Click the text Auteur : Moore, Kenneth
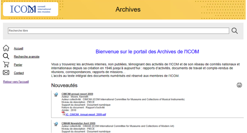 [75, 97]
